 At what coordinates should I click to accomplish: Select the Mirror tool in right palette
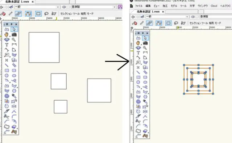point(145,112)
